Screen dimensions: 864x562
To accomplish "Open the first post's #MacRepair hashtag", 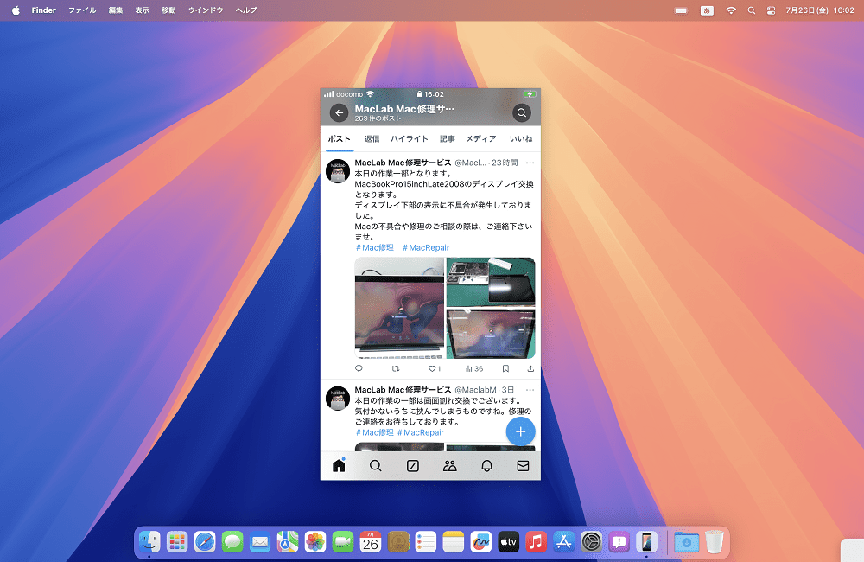I will click(x=426, y=247).
